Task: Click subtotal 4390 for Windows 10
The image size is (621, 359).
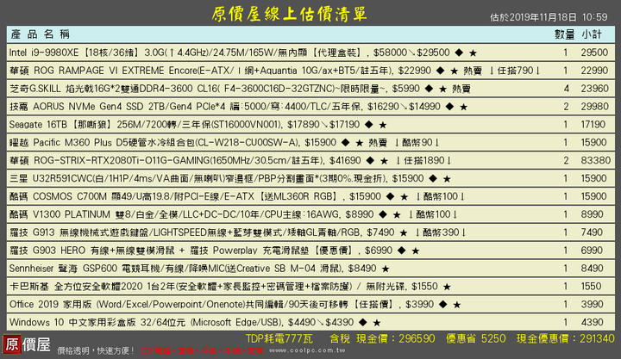Action: pos(592,322)
